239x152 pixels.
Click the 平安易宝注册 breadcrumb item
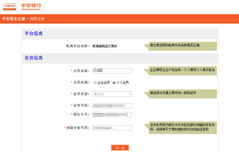tap(13, 19)
